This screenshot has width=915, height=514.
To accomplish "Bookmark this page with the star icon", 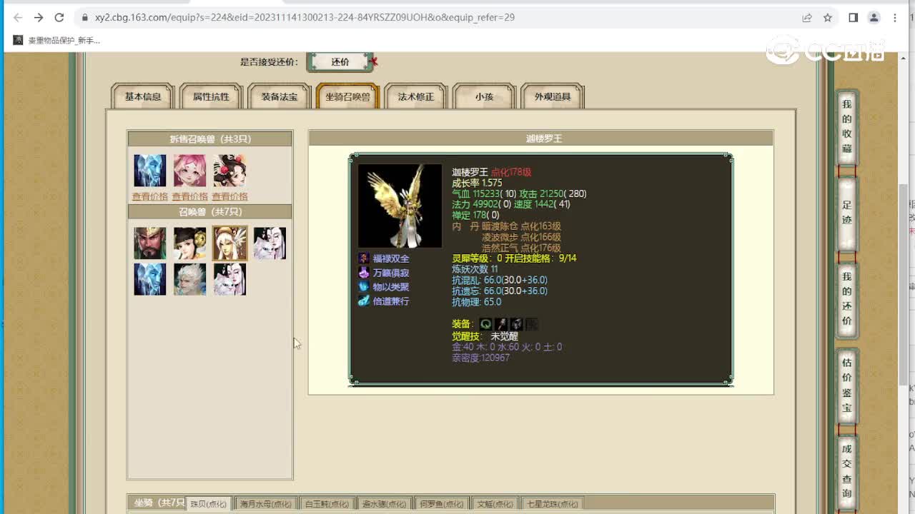I will (828, 17).
